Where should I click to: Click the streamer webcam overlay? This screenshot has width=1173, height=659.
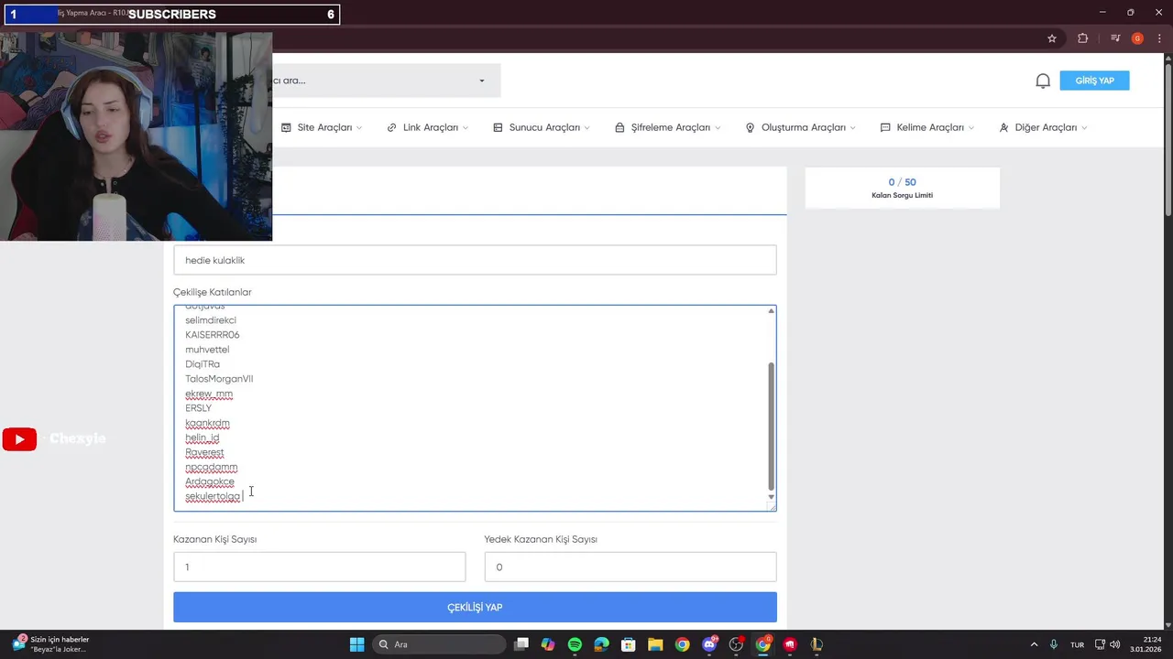pyautogui.click(x=136, y=136)
